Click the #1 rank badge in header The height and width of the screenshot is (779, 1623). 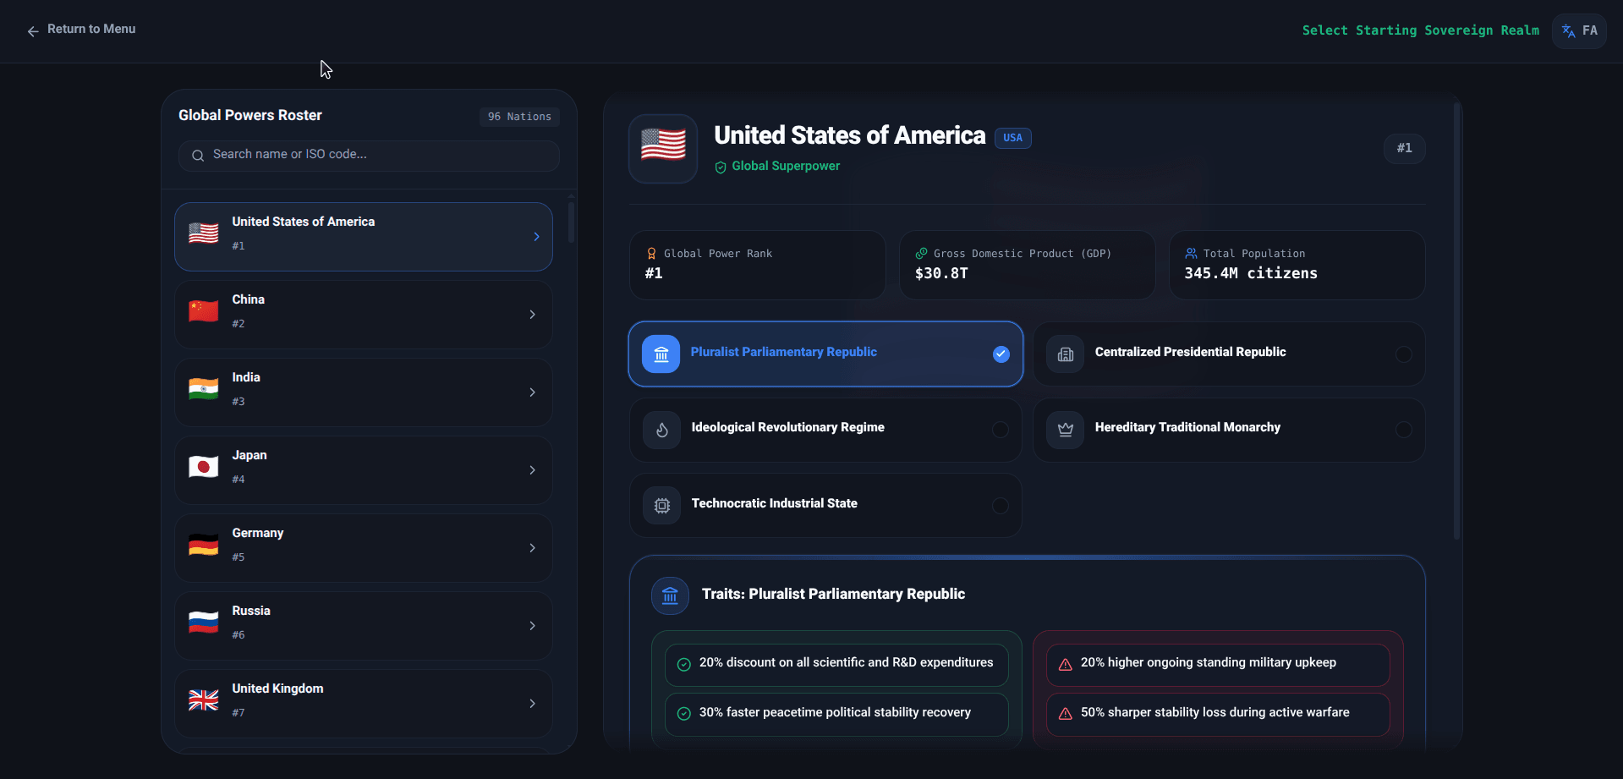coord(1405,149)
